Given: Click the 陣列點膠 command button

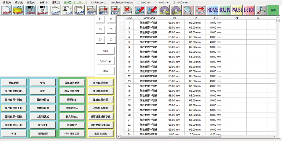Looking at the screenshot, I should 43,134.
